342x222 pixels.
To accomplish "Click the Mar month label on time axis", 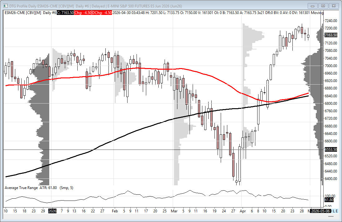I will point(174,211).
